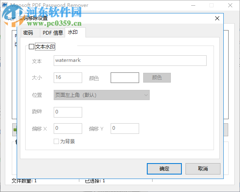Screen dimensions: 240x192
Task: Switch to the 密码 tab
Action: (31, 33)
